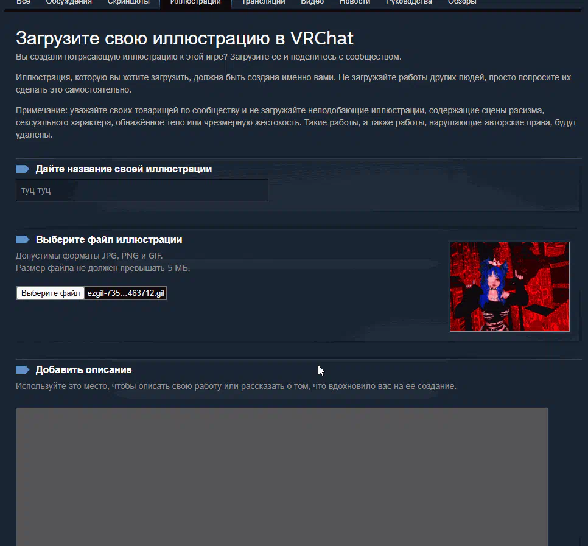Open the uploaded GIF preview thumbnail
Screen dimensions: 588x546
[x=509, y=287]
